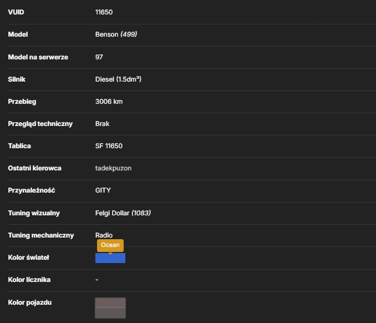Click the Ocean tooltip label

(110, 245)
